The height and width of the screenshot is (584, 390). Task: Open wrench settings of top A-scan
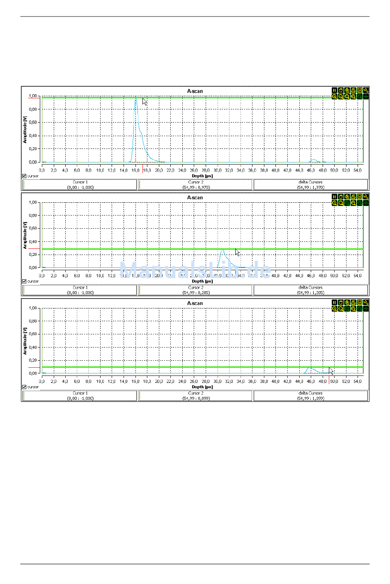[366, 90]
